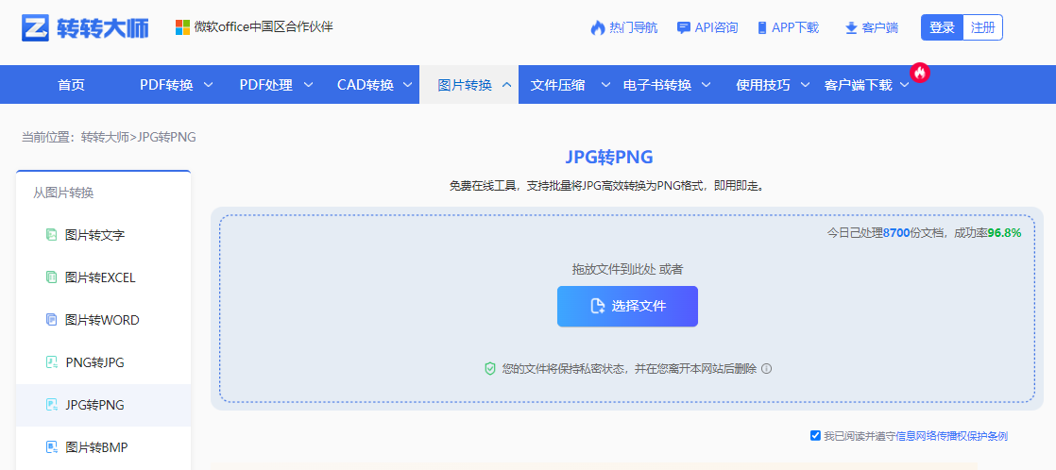Expand the 使用技巧 dropdown chevron

click(805, 85)
